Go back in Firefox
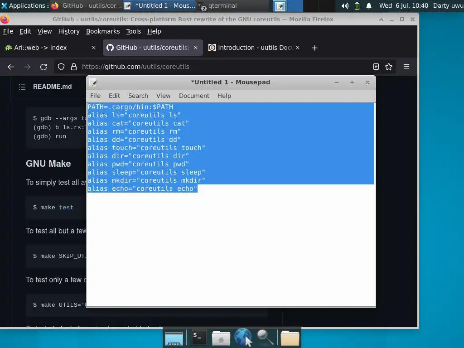The image size is (464, 348). [x=11, y=67]
